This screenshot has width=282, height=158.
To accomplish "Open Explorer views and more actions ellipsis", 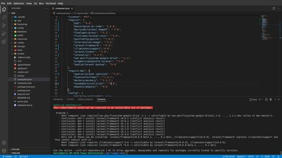I will [x=46, y=8].
